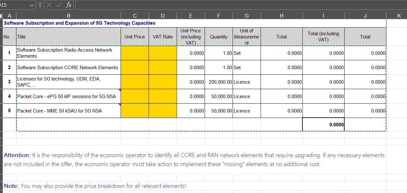Click yellow Unit Price cell for Licenses for 5G row
Viewport: 407px width, 193px height.
(135, 82)
